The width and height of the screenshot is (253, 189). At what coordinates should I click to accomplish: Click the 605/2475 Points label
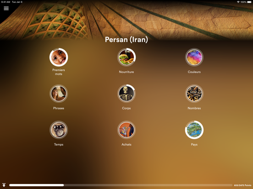[242, 185]
